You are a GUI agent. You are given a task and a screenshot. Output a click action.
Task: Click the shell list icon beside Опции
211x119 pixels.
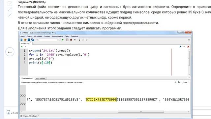[179, 82]
